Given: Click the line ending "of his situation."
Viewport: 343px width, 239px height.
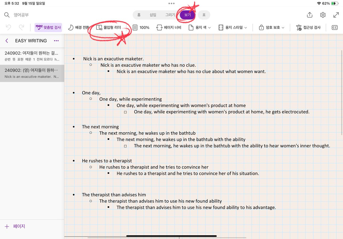Looking at the screenshot, I should coord(188,173).
